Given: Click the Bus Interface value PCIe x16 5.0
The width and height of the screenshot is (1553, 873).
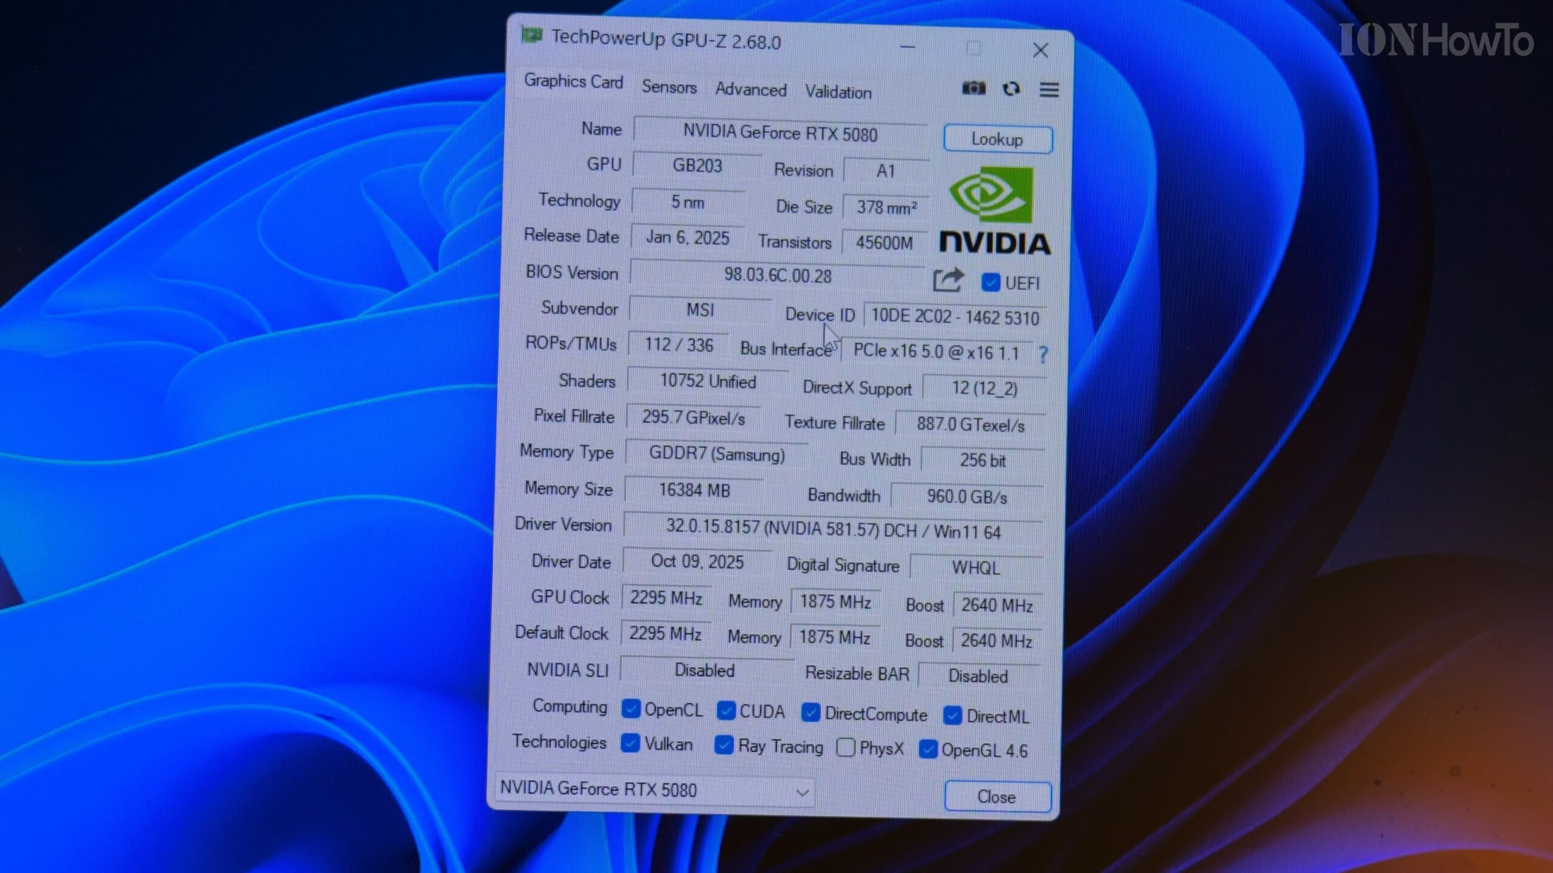Looking at the screenshot, I should click(936, 352).
